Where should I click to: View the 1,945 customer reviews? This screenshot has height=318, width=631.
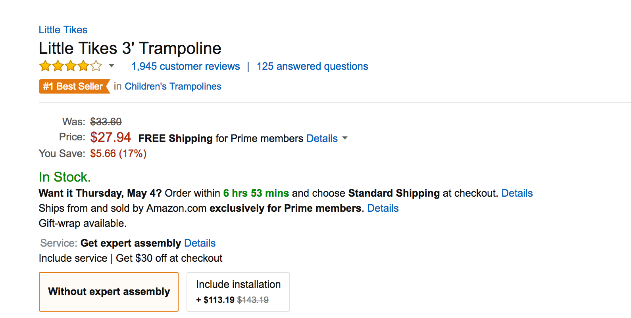[186, 66]
